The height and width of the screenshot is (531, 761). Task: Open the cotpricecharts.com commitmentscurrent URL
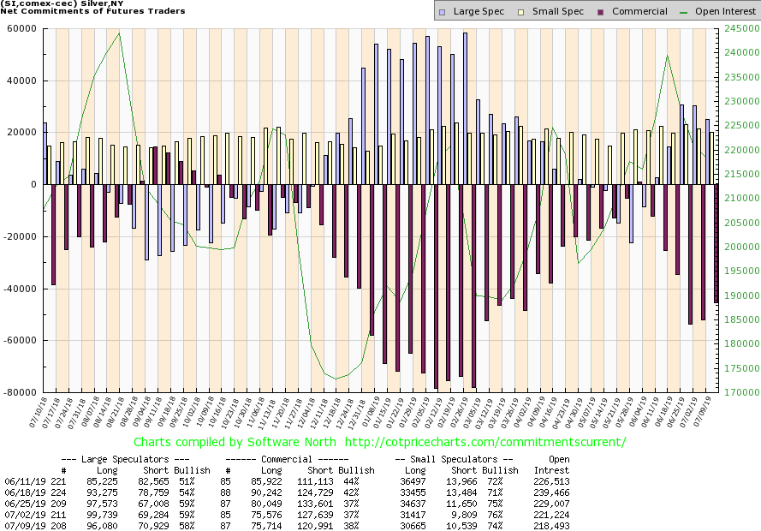[x=486, y=442]
